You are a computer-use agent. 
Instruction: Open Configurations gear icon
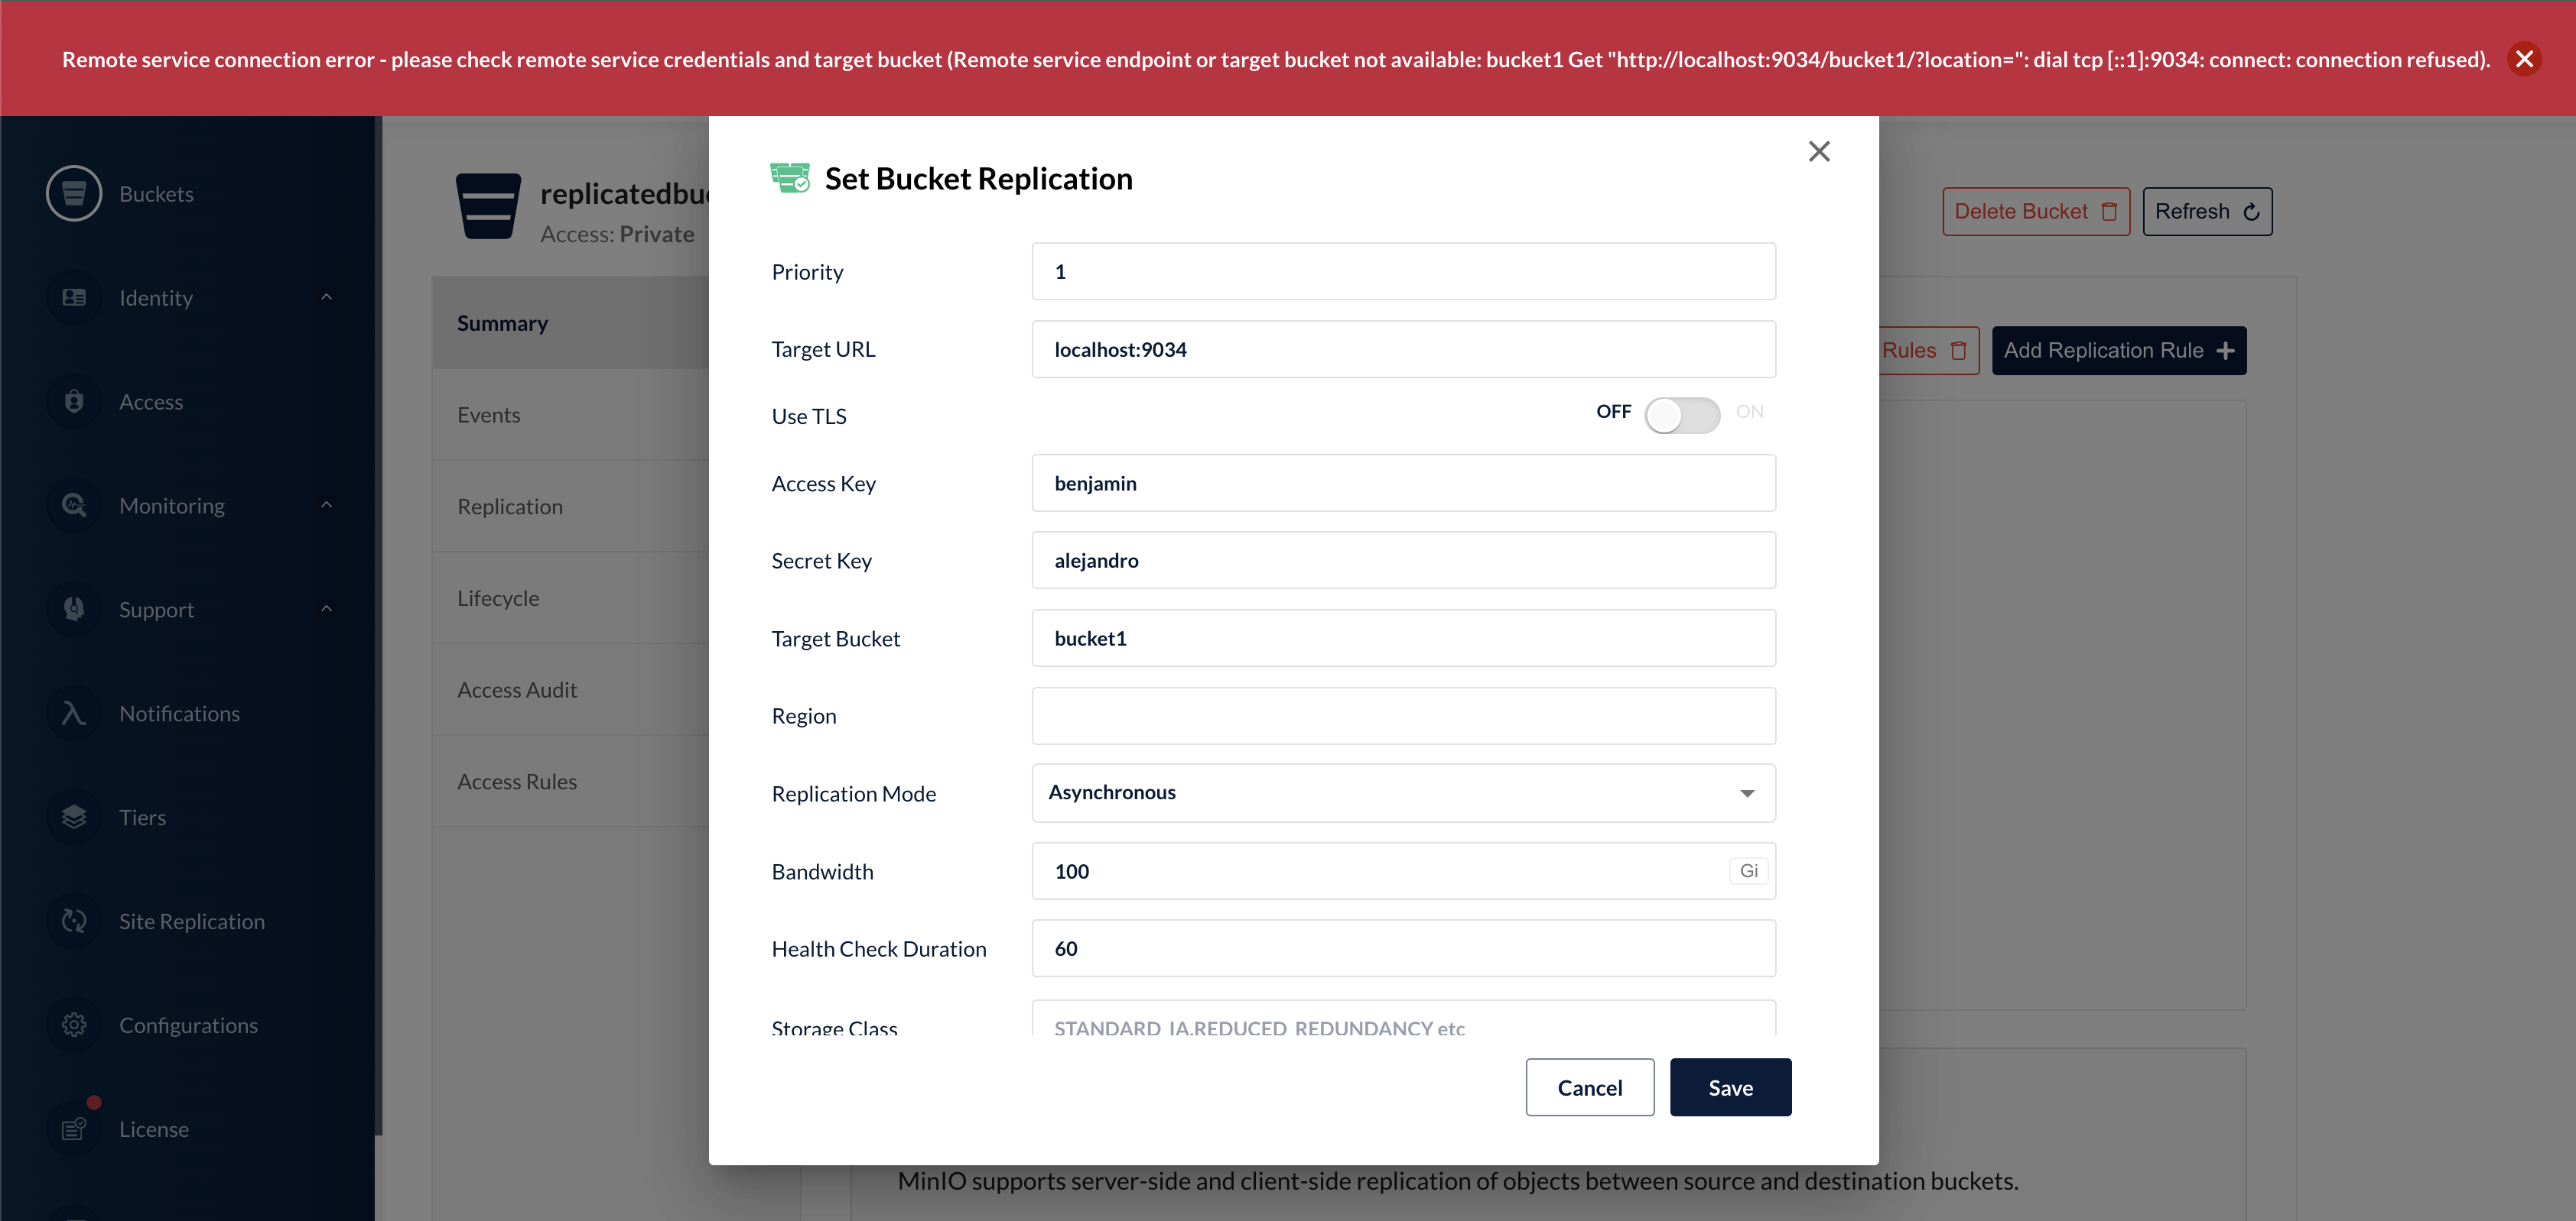pyautogui.click(x=74, y=1024)
